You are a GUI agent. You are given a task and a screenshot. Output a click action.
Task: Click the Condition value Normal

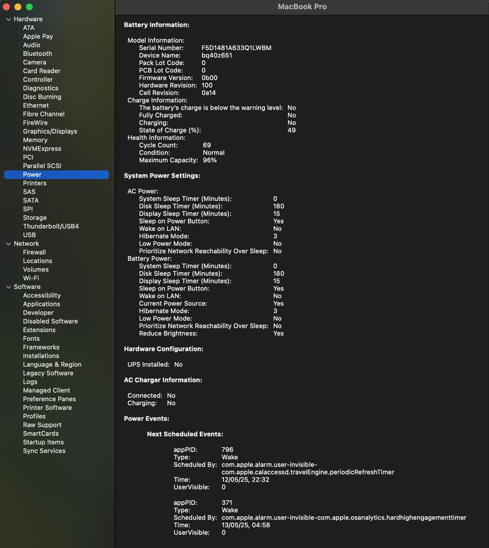(x=213, y=153)
